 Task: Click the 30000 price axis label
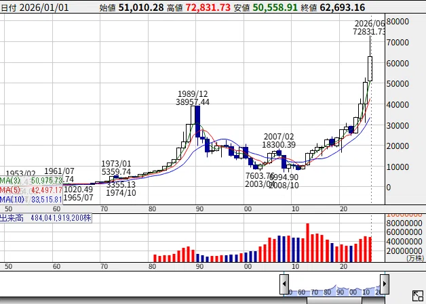click(398, 126)
